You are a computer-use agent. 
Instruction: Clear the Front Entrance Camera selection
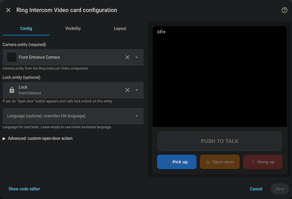coord(127,57)
